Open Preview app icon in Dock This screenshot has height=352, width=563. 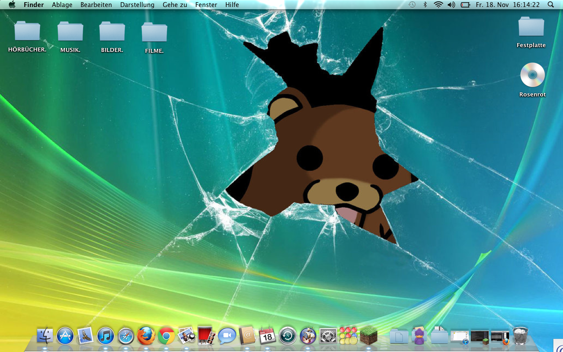click(x=186, y=336)
